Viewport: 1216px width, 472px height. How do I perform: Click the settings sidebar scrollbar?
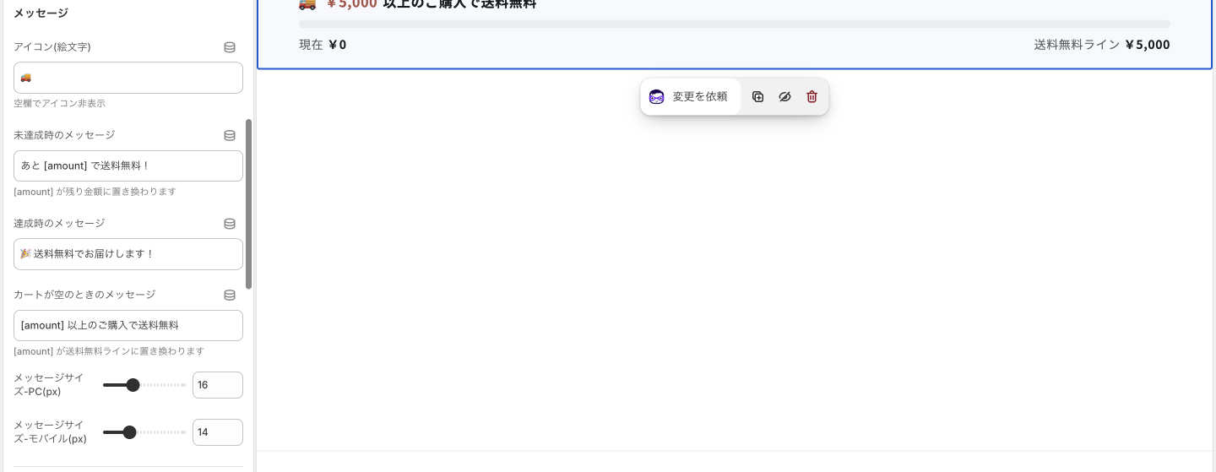point(248,204)
